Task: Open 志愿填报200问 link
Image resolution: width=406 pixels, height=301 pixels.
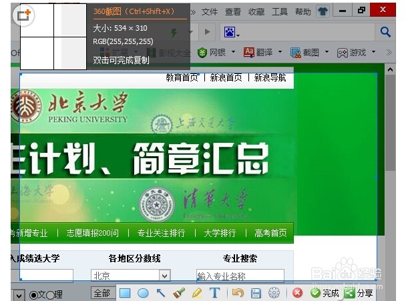Action: [x=93, y=233]
